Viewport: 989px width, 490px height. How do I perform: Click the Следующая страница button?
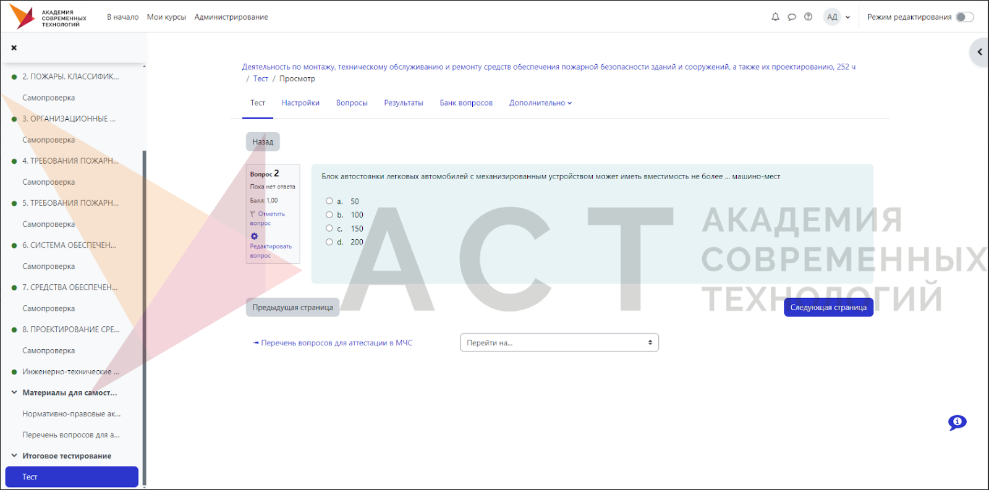pyautogui.click(x=828, y=307)
